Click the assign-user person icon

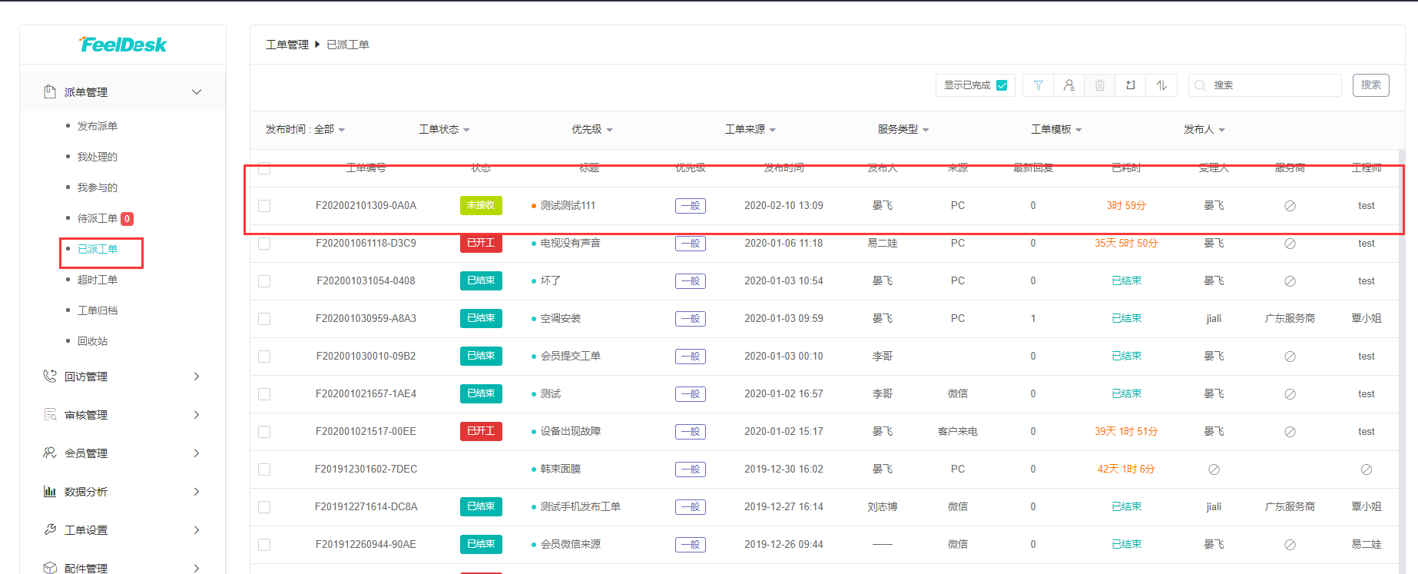(x=1068, y=85)
